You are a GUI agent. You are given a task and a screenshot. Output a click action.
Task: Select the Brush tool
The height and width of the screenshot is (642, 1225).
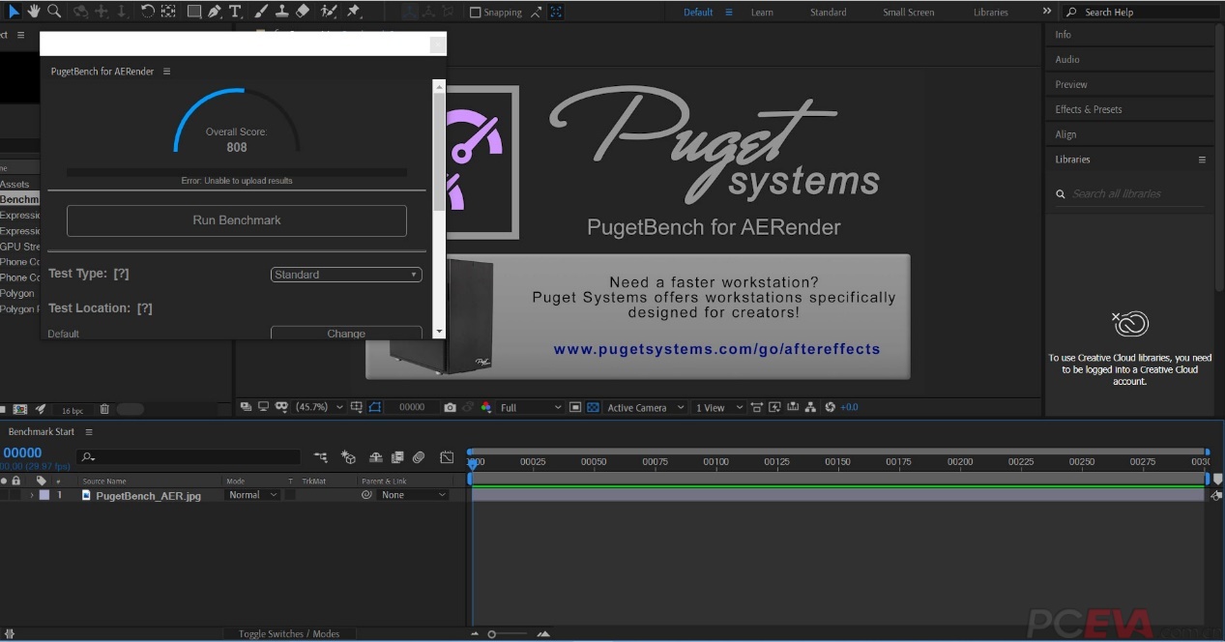coord(261,12)
